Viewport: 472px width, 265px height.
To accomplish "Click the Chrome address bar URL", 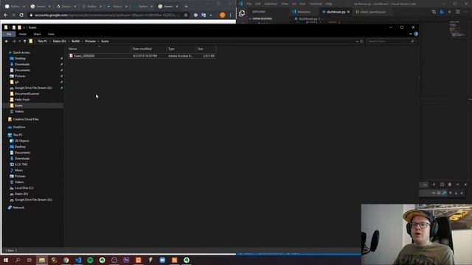I will click(x=107, y=15).
